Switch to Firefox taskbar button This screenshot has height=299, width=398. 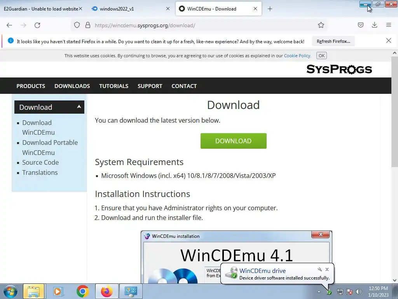tap(107, 291)
